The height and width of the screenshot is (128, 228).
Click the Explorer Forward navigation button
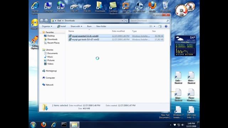46,21
